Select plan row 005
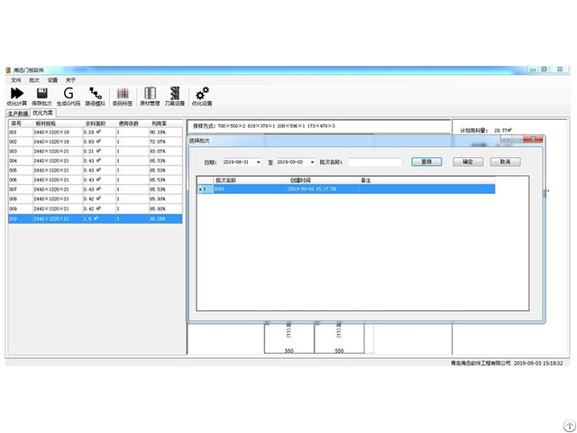The height and width of the screenshot is (433, 577). [x=96, y=170]
